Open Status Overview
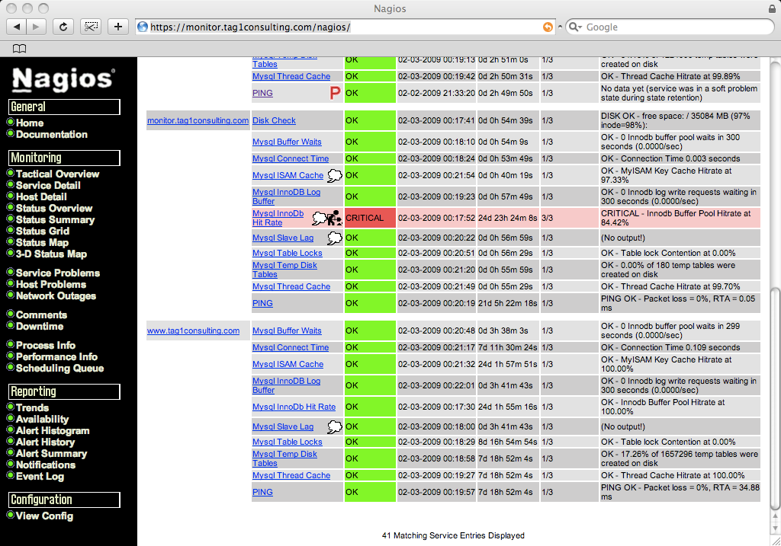The width and height of the screenshot is (781, 546). (x=54, y=209)
